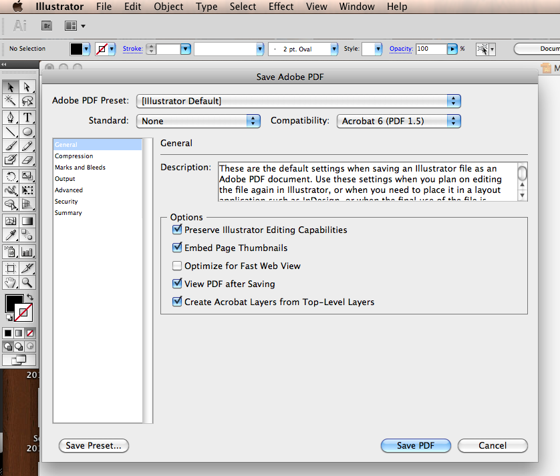This screenshot has width=560, height=476.
Task: Open the File menu
Action: tap(104, 7)
